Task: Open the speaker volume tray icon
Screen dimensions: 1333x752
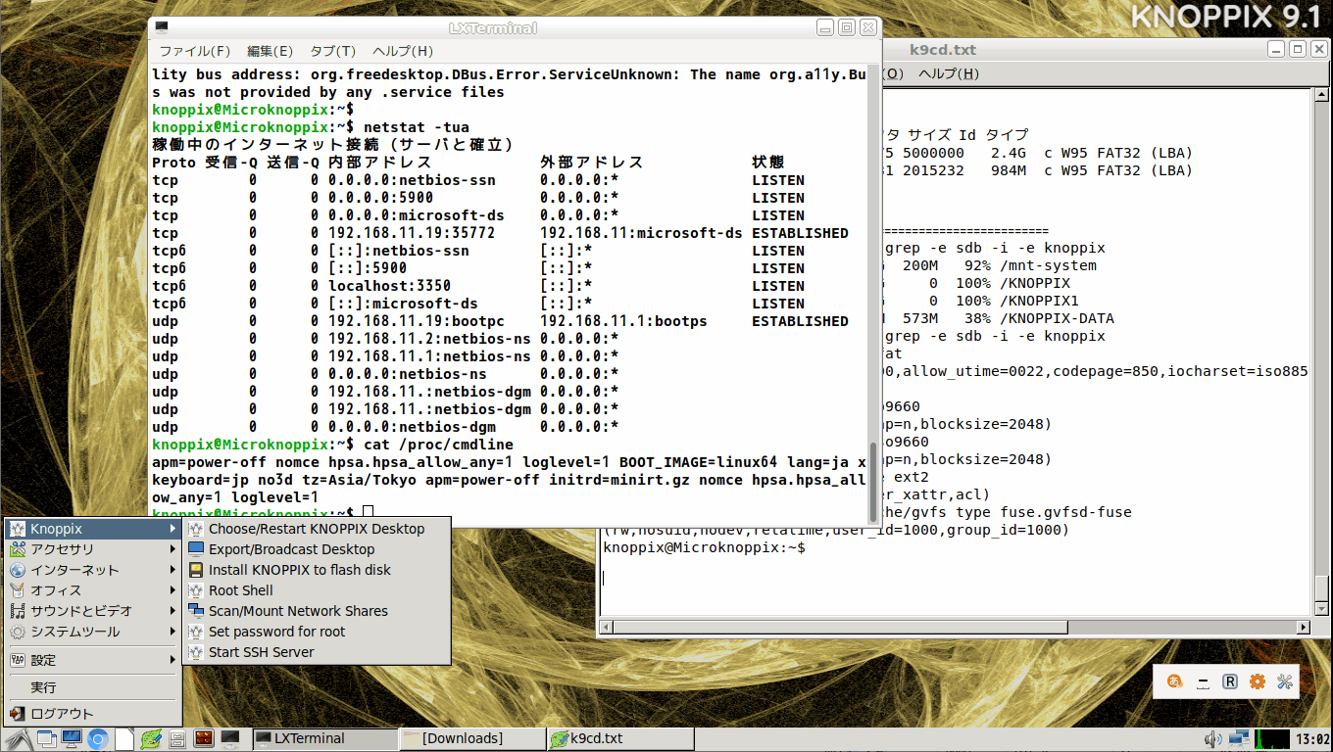Action: 1213,739
